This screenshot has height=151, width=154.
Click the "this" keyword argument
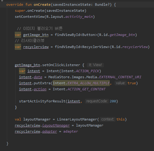(x=121, y=119)
